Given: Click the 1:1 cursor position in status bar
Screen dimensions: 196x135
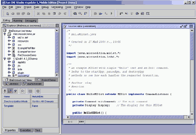Looking at the screenshot, I should [70, 122].
